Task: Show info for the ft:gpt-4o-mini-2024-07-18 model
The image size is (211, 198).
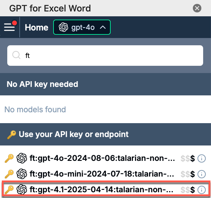Action: (201, 174)
